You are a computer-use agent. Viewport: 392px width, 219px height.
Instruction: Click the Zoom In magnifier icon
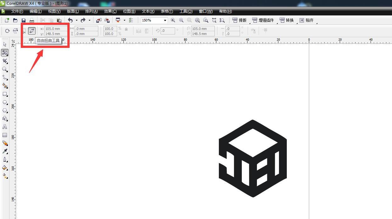coord(173,20)
